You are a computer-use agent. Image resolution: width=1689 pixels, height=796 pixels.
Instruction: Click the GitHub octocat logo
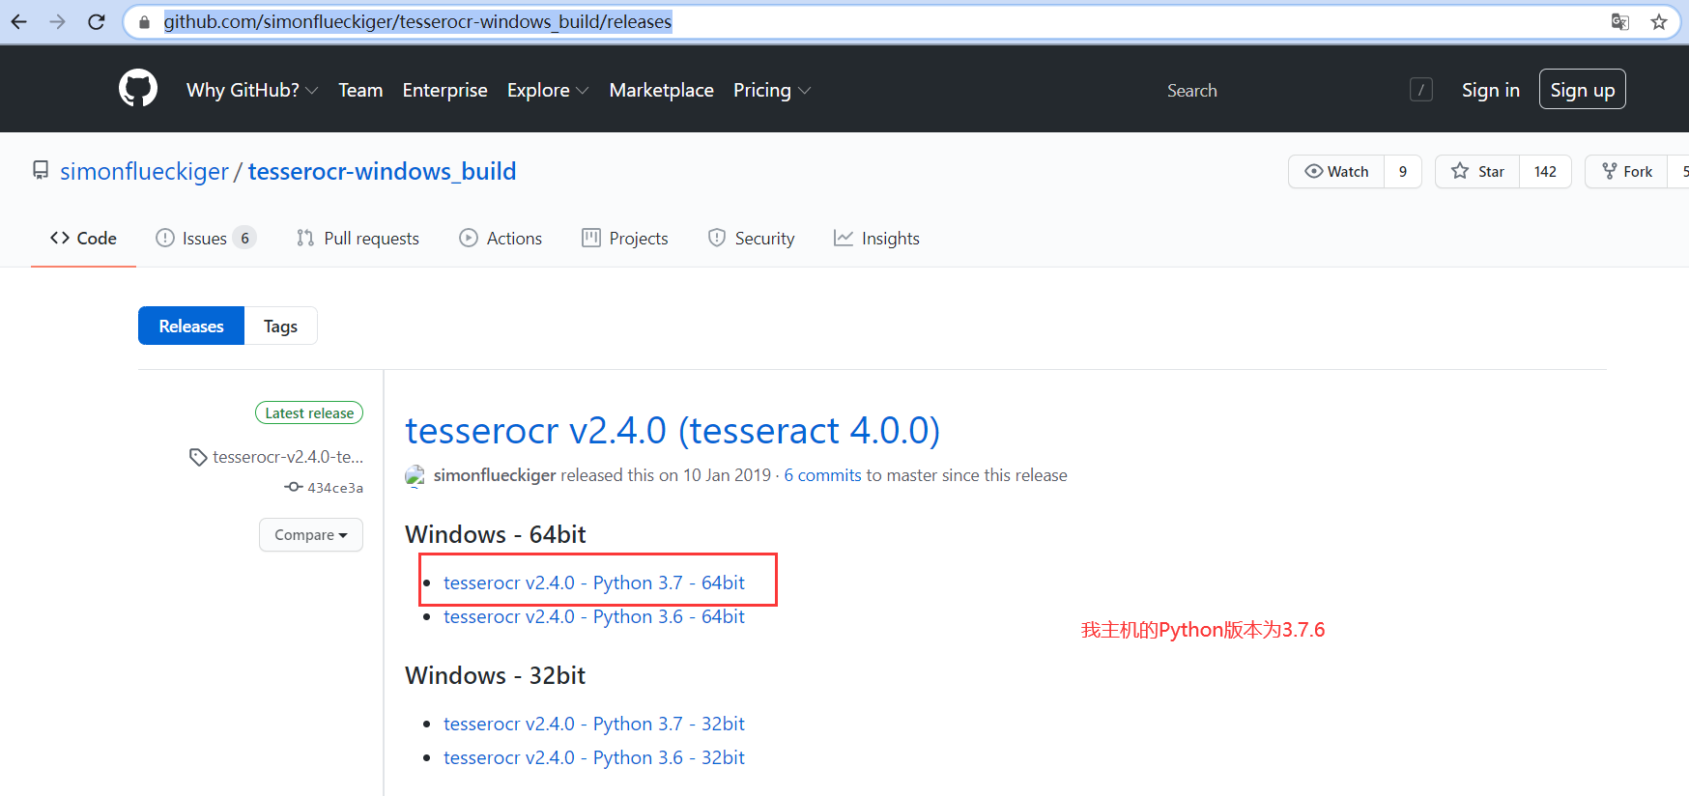(138, 88)
